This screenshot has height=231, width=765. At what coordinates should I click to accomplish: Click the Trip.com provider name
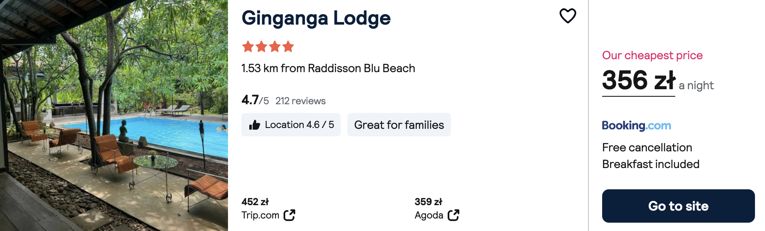(x=260, y=215)
